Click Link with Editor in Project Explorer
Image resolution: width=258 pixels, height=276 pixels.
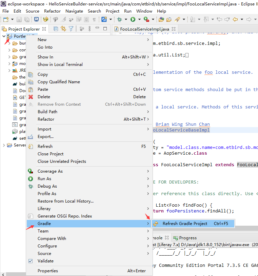coord(63,29)
